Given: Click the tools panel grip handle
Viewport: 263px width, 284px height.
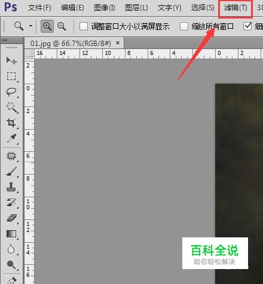Looking at the screenshot, I should (x=11, y=48).
